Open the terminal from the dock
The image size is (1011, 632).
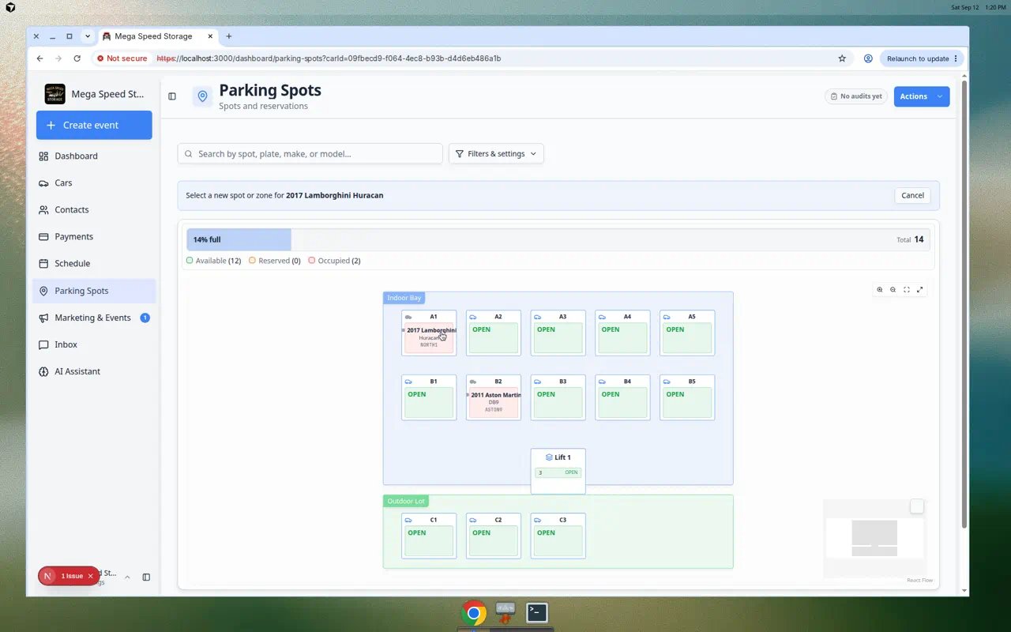537,612
